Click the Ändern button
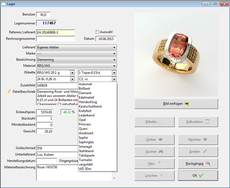 [198, 152]
